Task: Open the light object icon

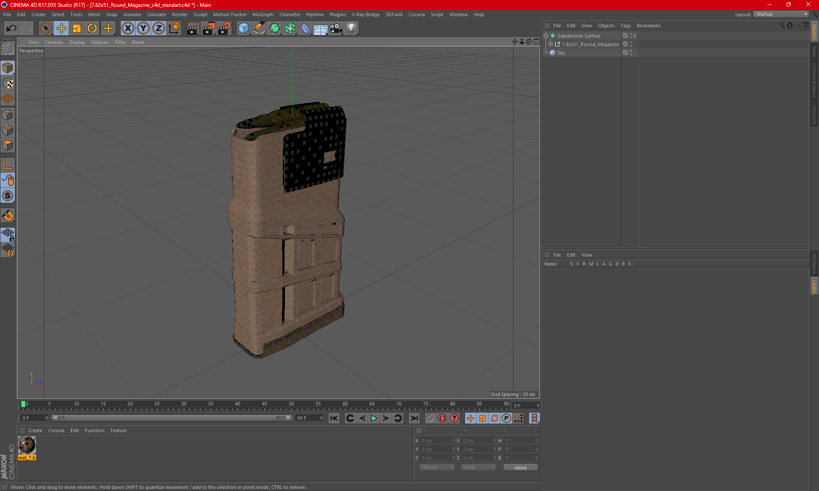Action: point(351,29)
